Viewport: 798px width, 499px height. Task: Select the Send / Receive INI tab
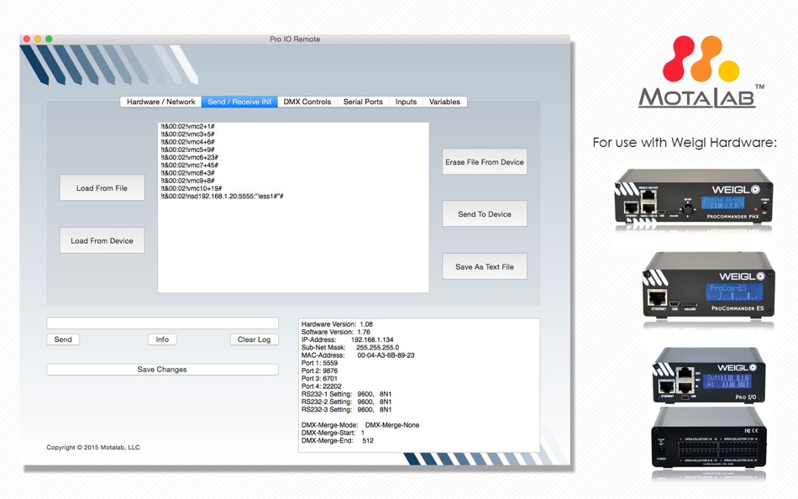239,102
